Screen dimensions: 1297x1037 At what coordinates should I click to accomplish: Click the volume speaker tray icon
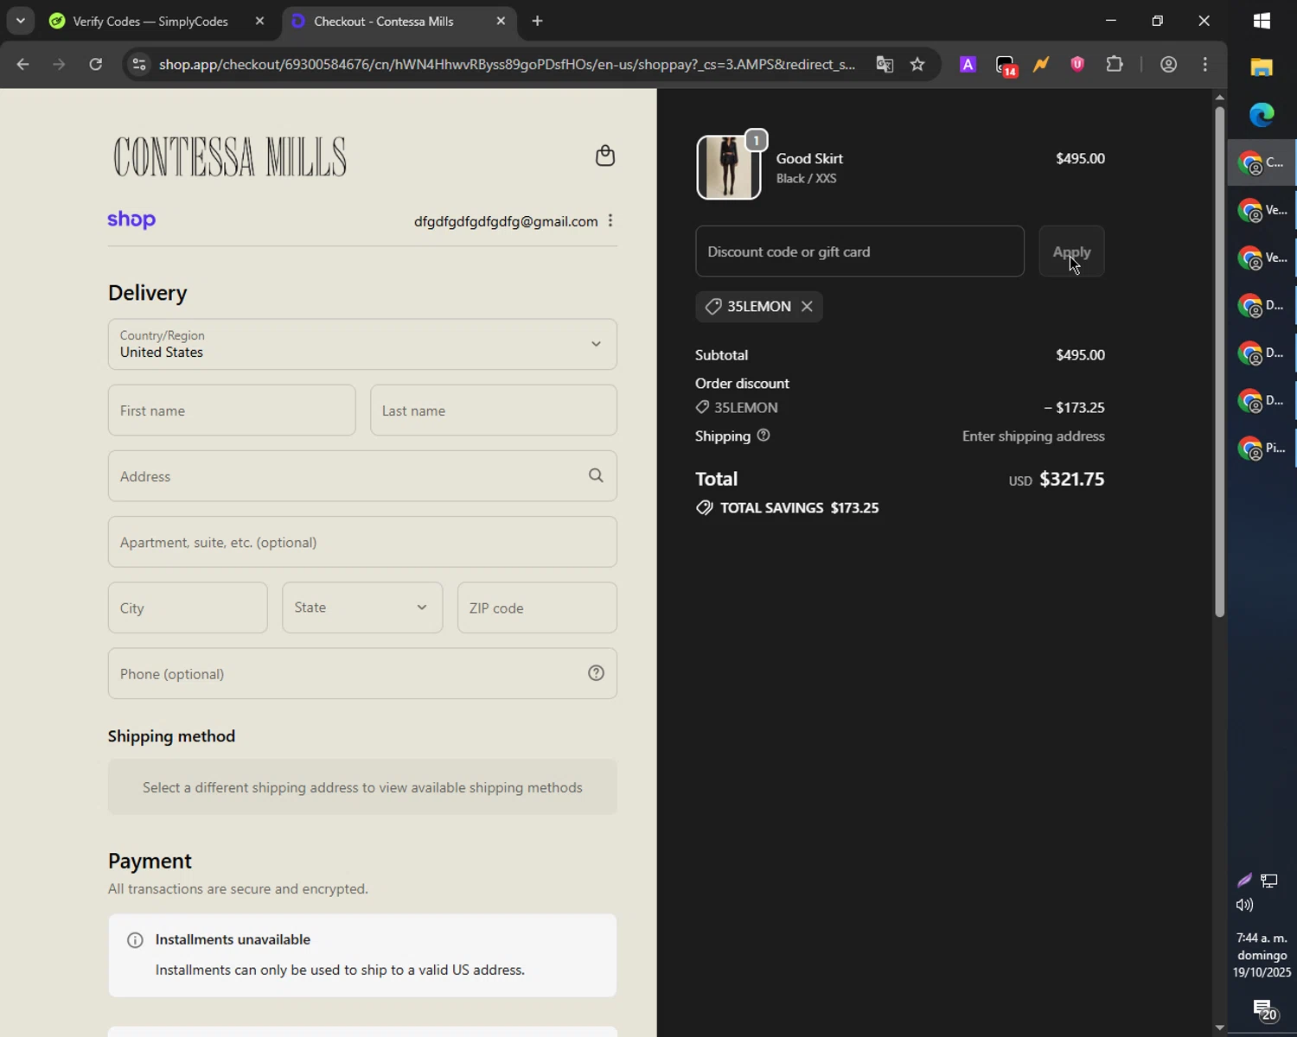(x=1244, y=905)
